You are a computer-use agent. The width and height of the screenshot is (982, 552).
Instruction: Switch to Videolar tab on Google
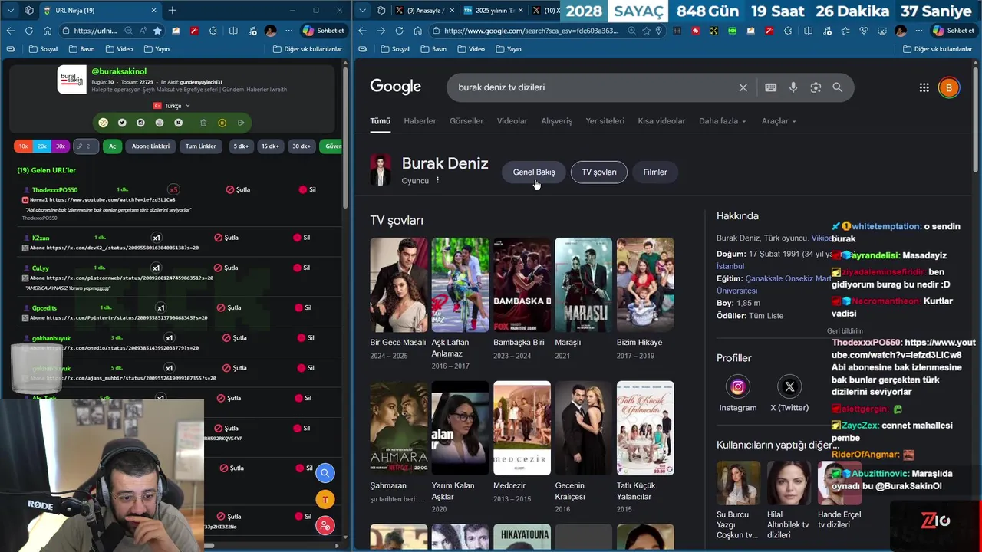click(x=512, y=121)
